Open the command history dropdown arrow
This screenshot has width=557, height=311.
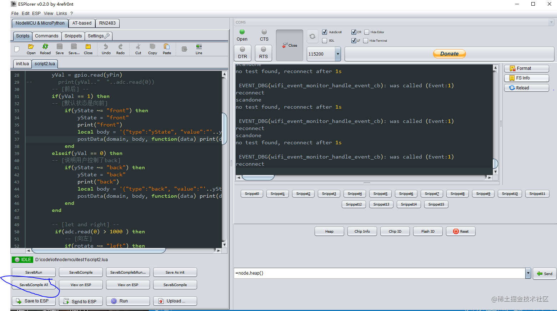(528, 273)
